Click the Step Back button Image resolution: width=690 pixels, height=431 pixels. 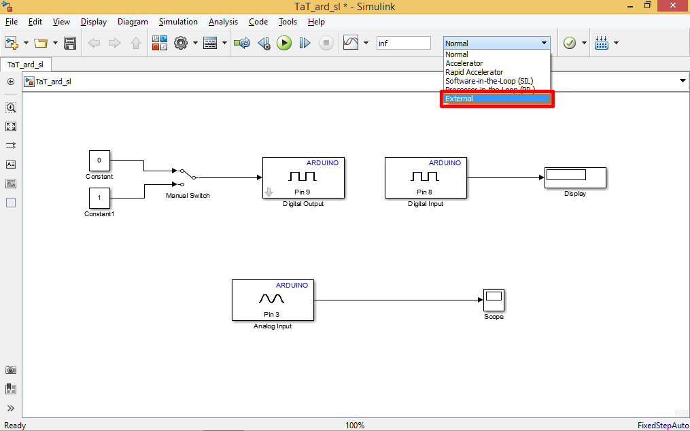(x=264, y=43)
